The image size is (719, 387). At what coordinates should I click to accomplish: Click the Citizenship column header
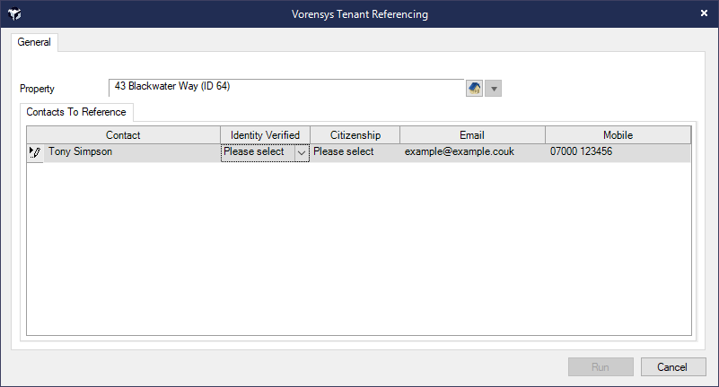click(x=355, y=135)
